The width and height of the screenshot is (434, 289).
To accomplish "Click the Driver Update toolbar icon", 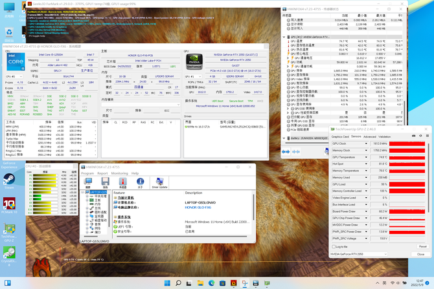I will [159, 183].
